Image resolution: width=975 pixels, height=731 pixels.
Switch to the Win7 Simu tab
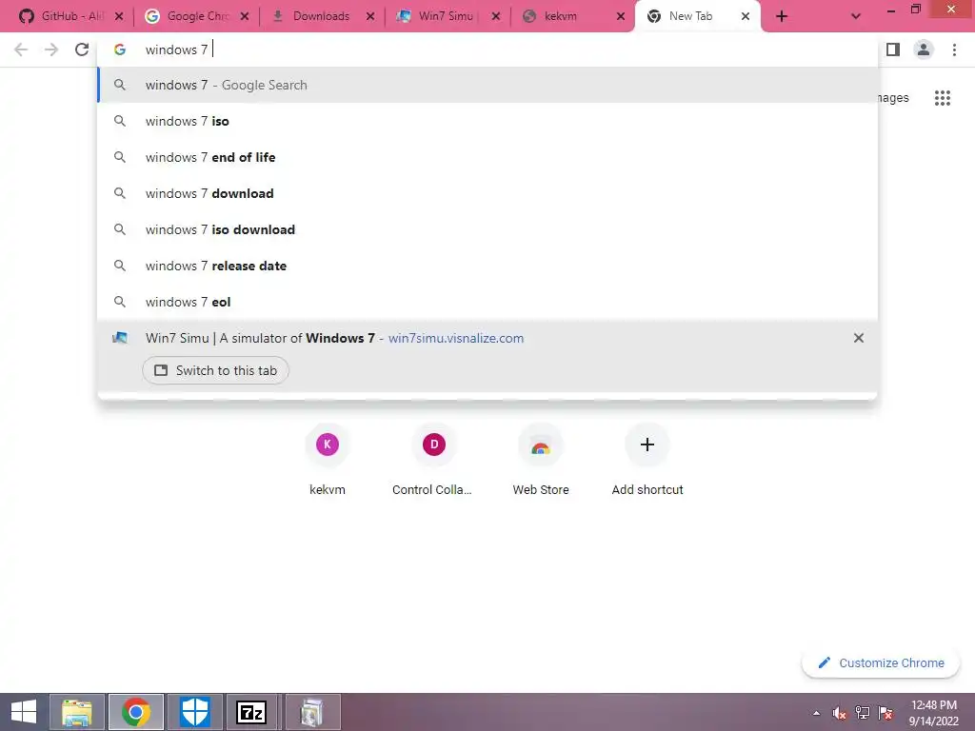(x=446, y=16)
